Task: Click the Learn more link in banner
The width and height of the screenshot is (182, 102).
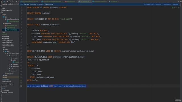Action: (167, 4)
